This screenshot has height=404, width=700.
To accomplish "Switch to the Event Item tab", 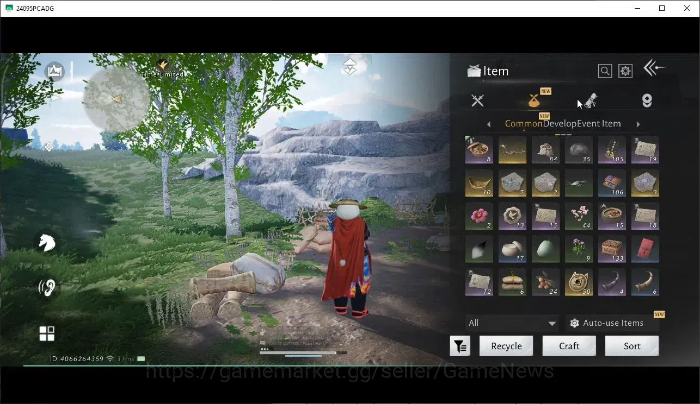I will tap(599, 124).
